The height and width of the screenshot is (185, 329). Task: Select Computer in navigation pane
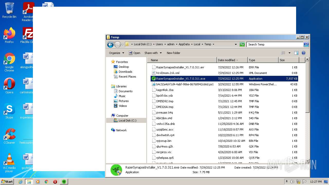point(122,116)
